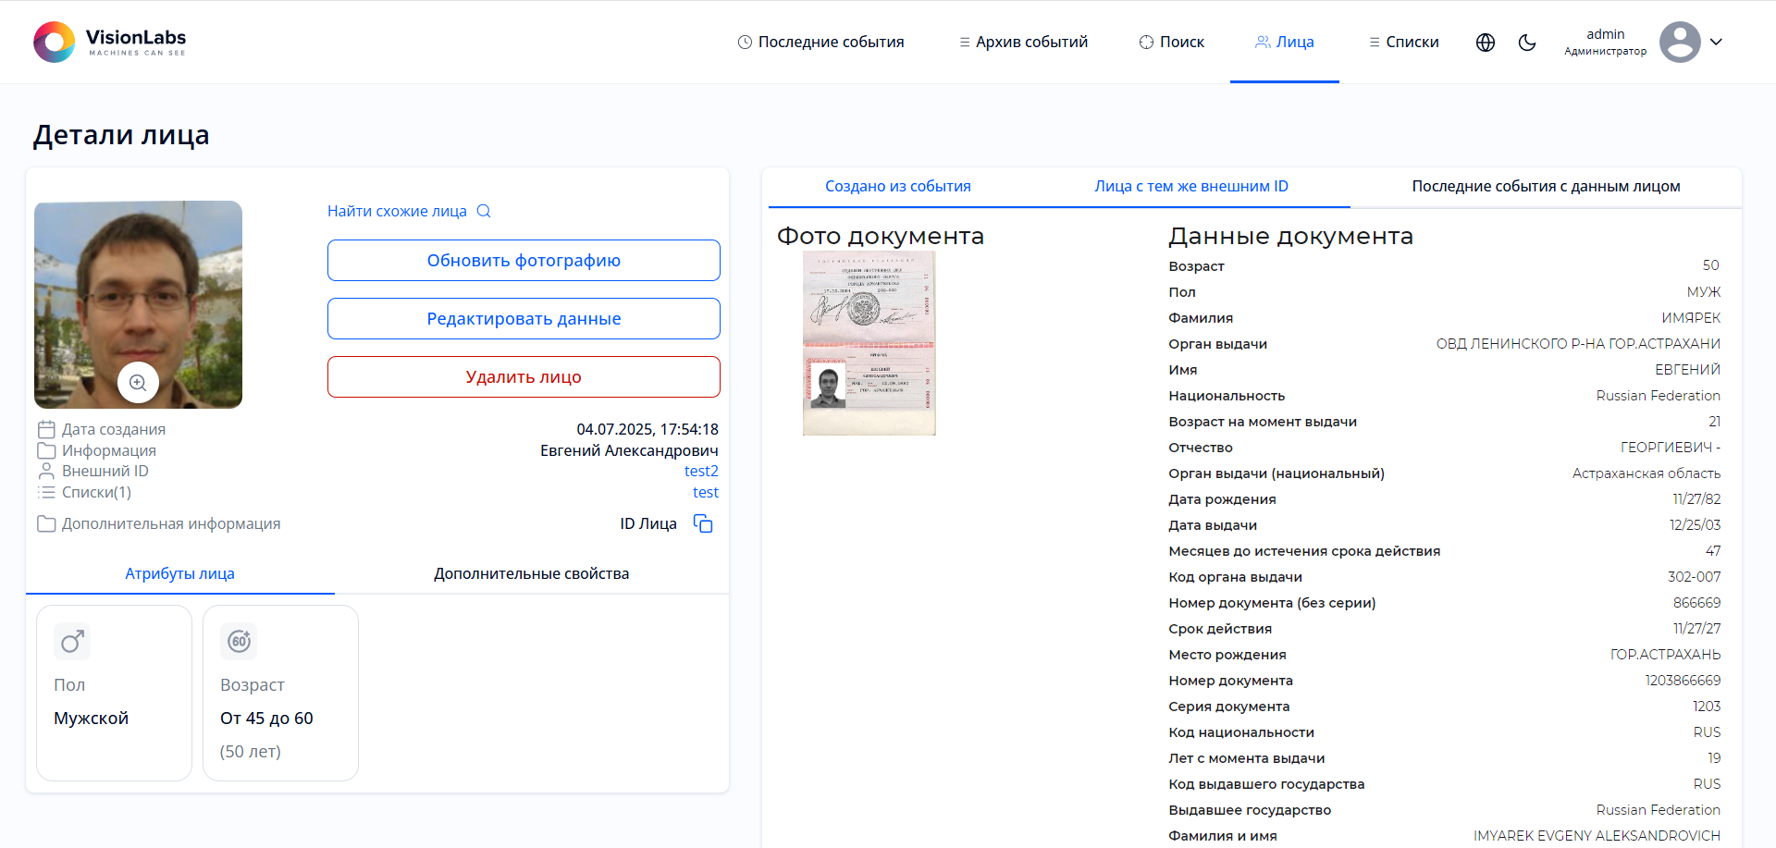Toggle dark mode with moon icon
1776x848 pixels.
coord(1527,43)
